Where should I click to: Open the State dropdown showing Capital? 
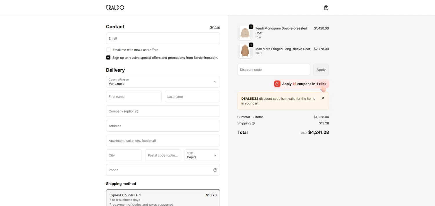click(202, 155)
